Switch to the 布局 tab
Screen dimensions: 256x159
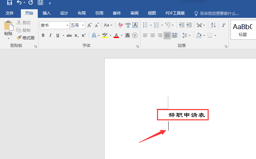tap(81, 13)
